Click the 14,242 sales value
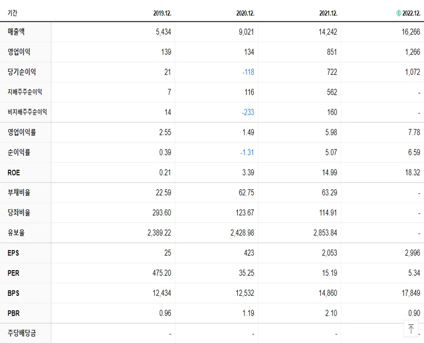Image resolution: width=424 pixels, height=343 pixels. point(328,32)
